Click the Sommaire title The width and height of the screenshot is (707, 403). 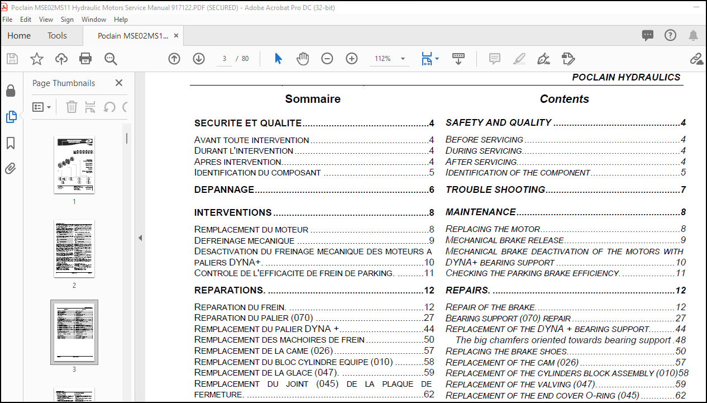313,99
